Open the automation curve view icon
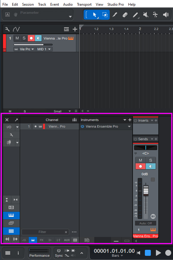This screenshot has height=260, width=173. (16, 29)
